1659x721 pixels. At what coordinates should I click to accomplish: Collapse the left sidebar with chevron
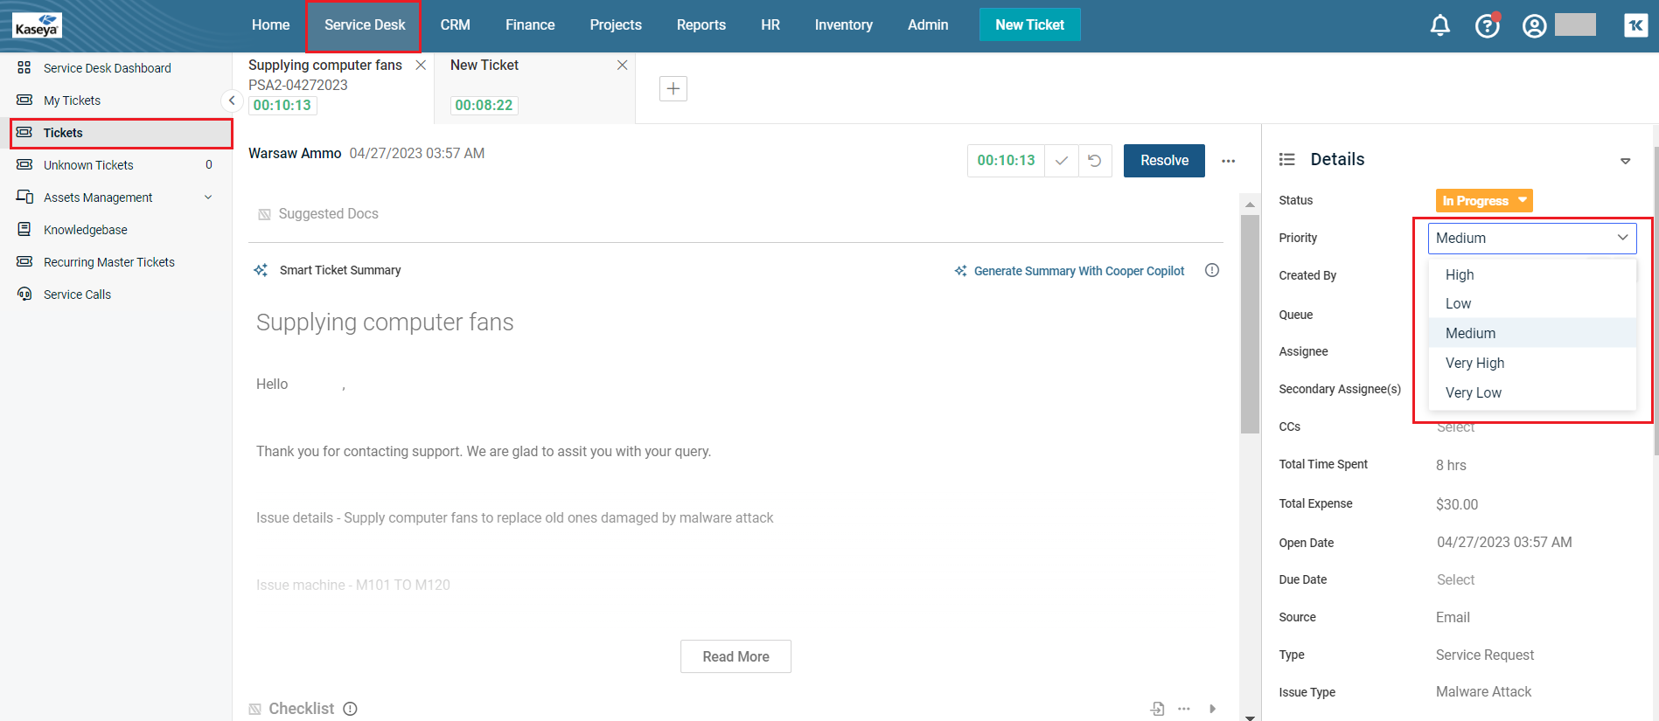[x=231, y=101]
